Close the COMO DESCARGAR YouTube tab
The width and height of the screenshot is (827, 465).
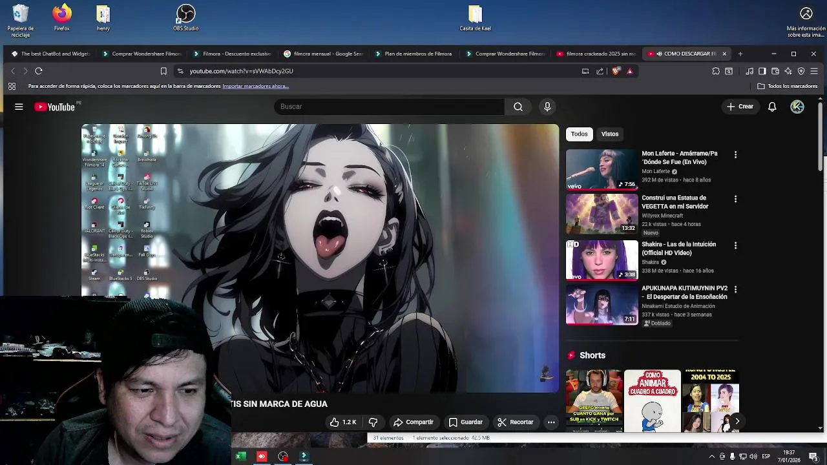(724, 54)
